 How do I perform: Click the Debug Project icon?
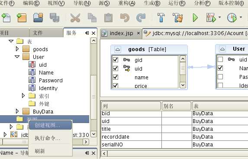[x=211, y=18]
